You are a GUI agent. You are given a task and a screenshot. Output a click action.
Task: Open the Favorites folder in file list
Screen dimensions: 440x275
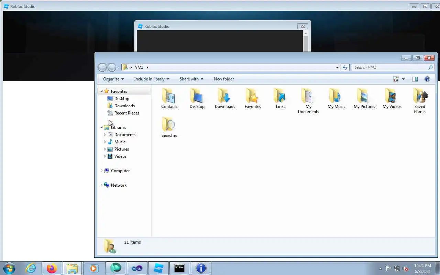click(x=253, y=98)
